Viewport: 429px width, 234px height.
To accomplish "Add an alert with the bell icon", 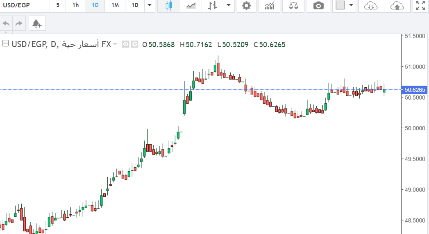I will tap(37, 24).
